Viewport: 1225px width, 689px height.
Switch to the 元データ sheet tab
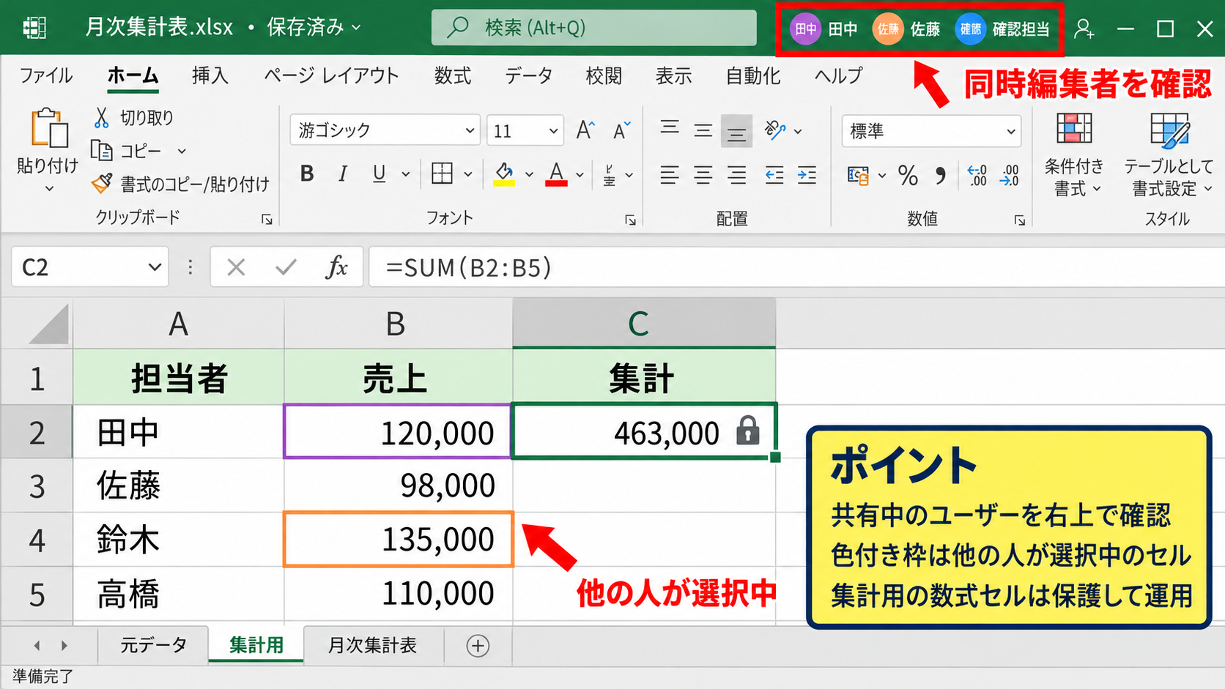point(153,645)
